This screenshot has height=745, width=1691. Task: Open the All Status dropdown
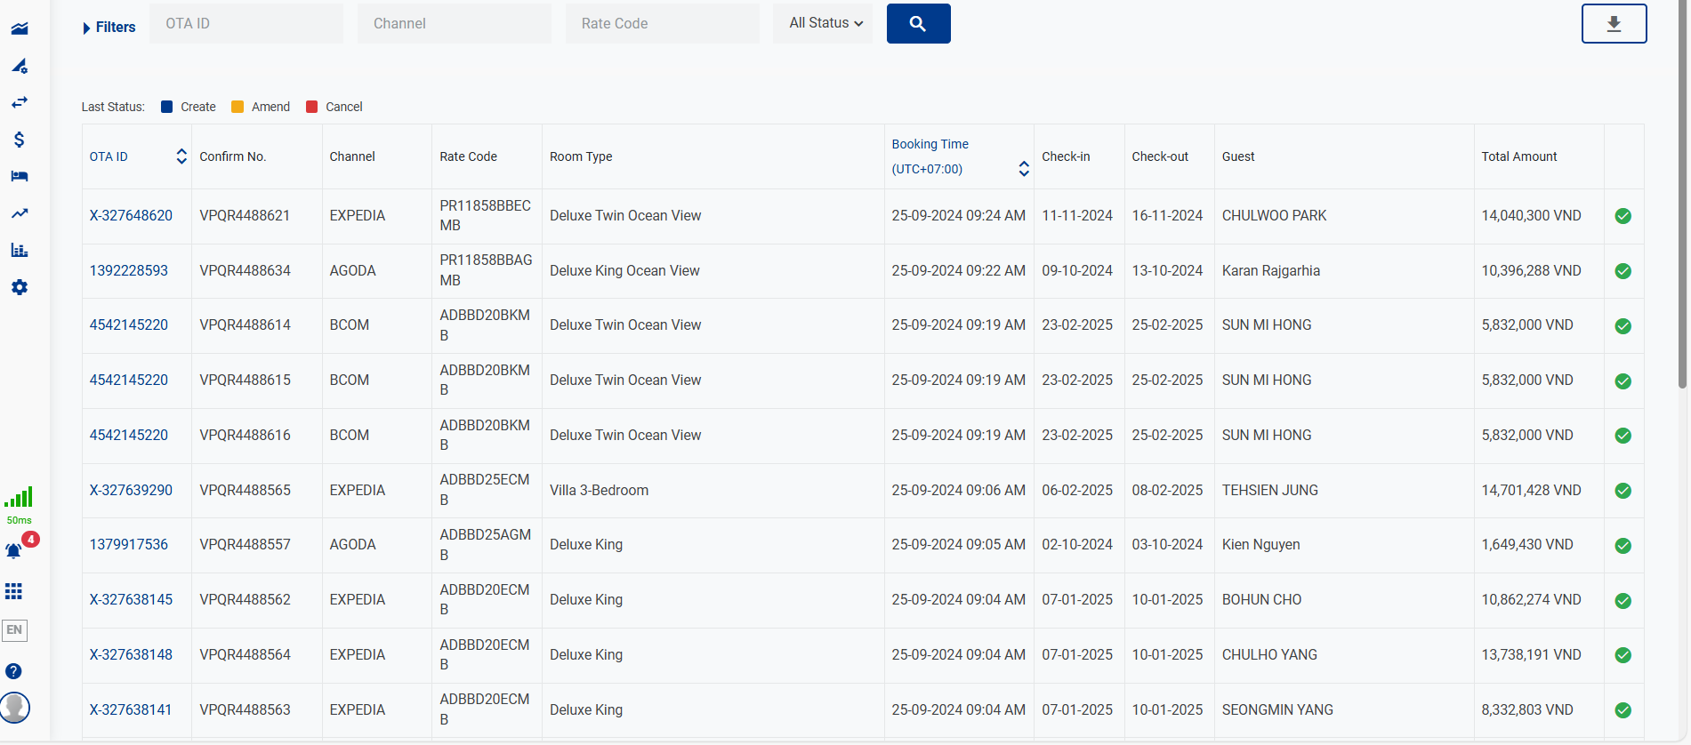(825, 23)
